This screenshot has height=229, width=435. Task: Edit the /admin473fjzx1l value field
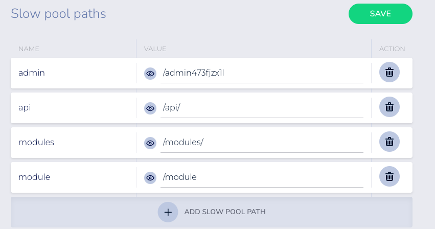click(x=262, y=73)
